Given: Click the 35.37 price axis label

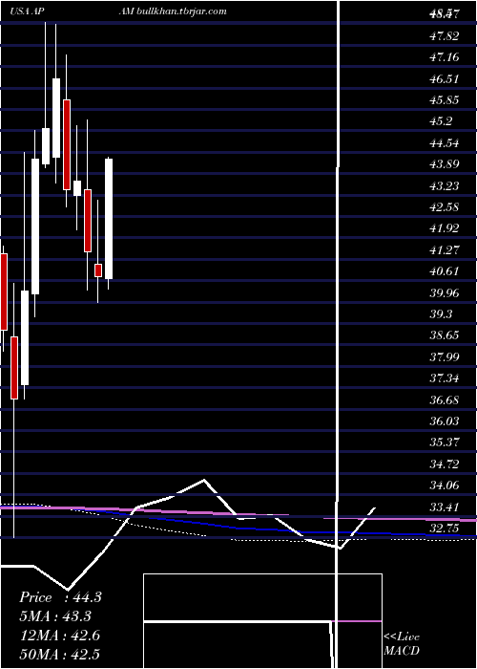Looking at the screenshot, I should tap(445, 442).
